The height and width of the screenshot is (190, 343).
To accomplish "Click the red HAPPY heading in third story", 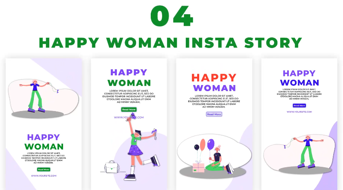I will [214, 78].
